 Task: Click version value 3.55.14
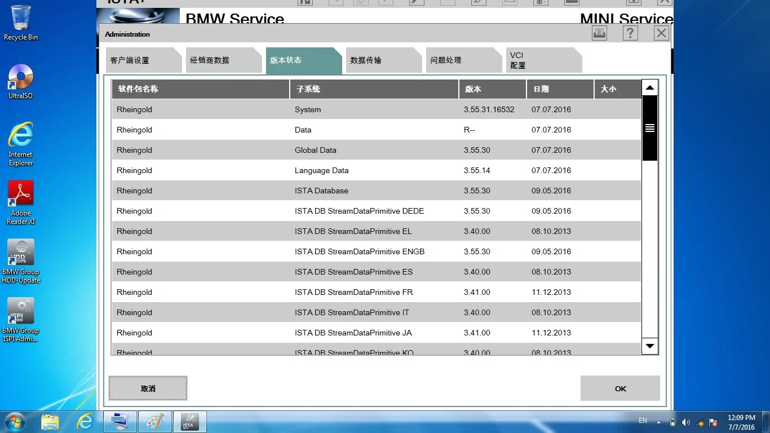pos(477,170)
